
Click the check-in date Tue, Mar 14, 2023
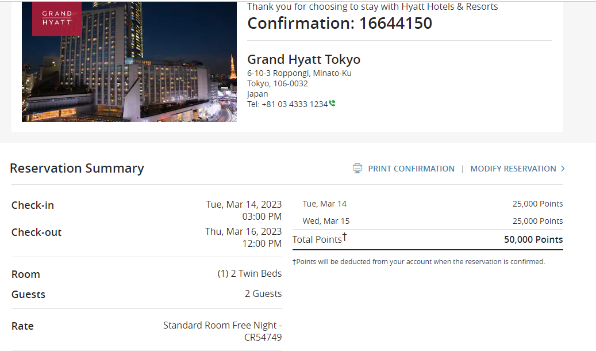click(x=244, y=204)
